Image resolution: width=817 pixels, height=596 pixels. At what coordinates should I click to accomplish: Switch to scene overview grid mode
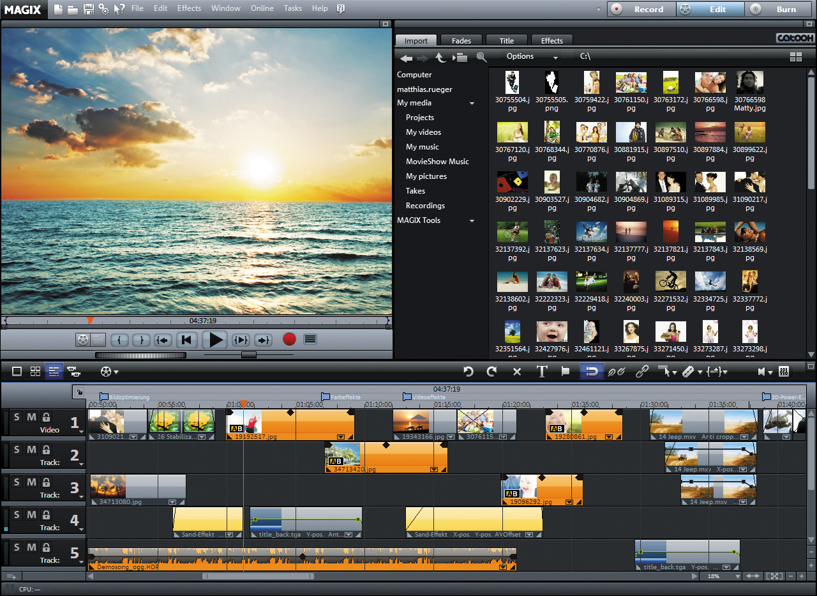coord(36,371)
